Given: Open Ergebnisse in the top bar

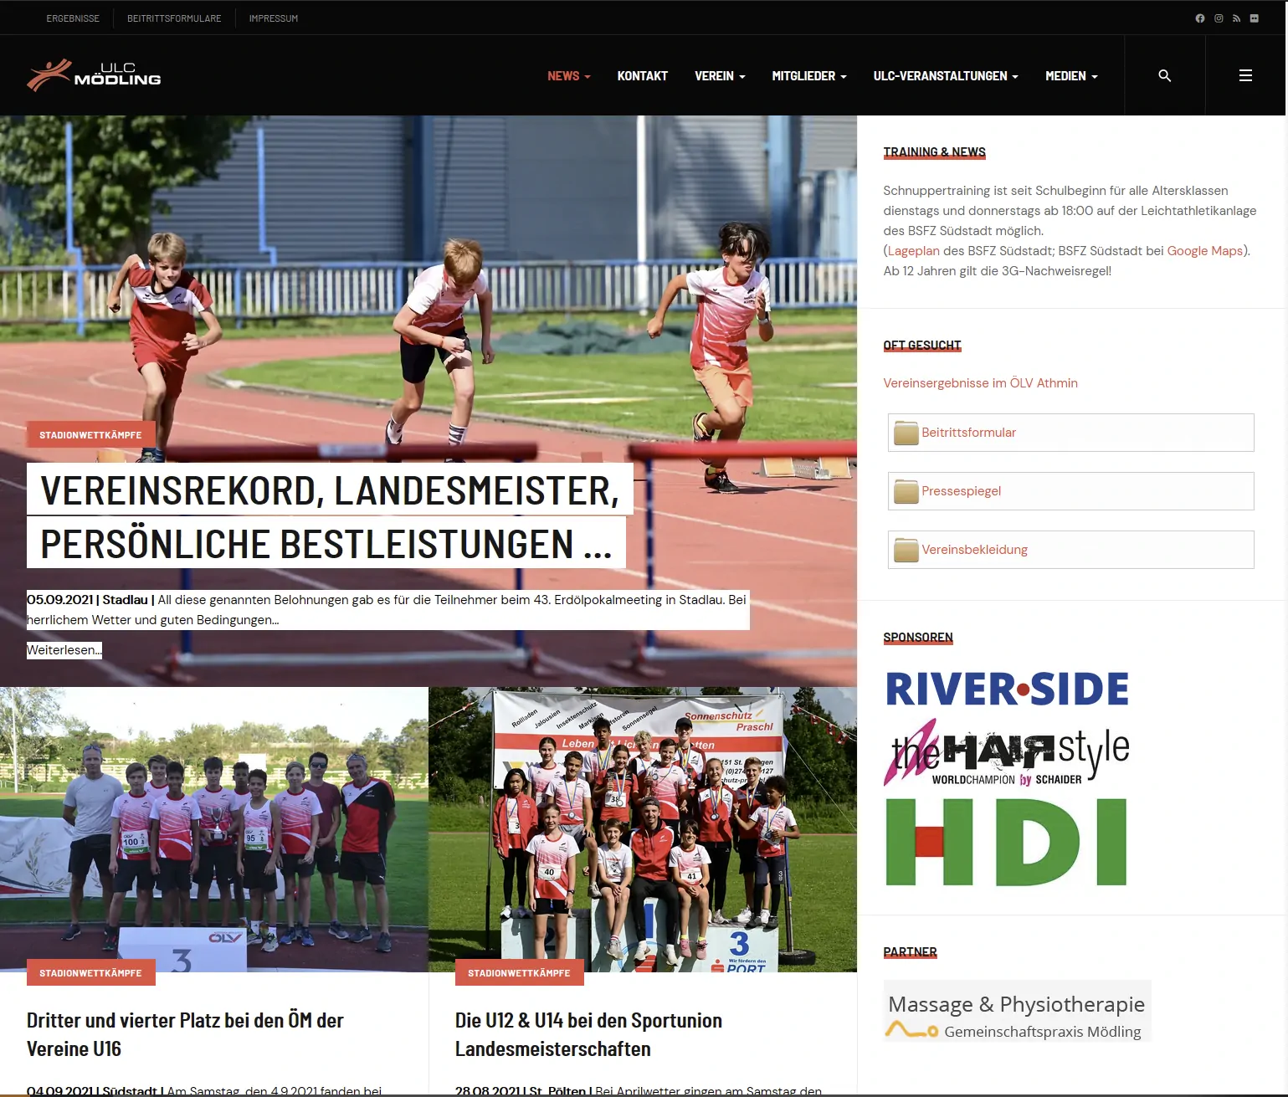Looking at the screenshot, I should 73,18.
